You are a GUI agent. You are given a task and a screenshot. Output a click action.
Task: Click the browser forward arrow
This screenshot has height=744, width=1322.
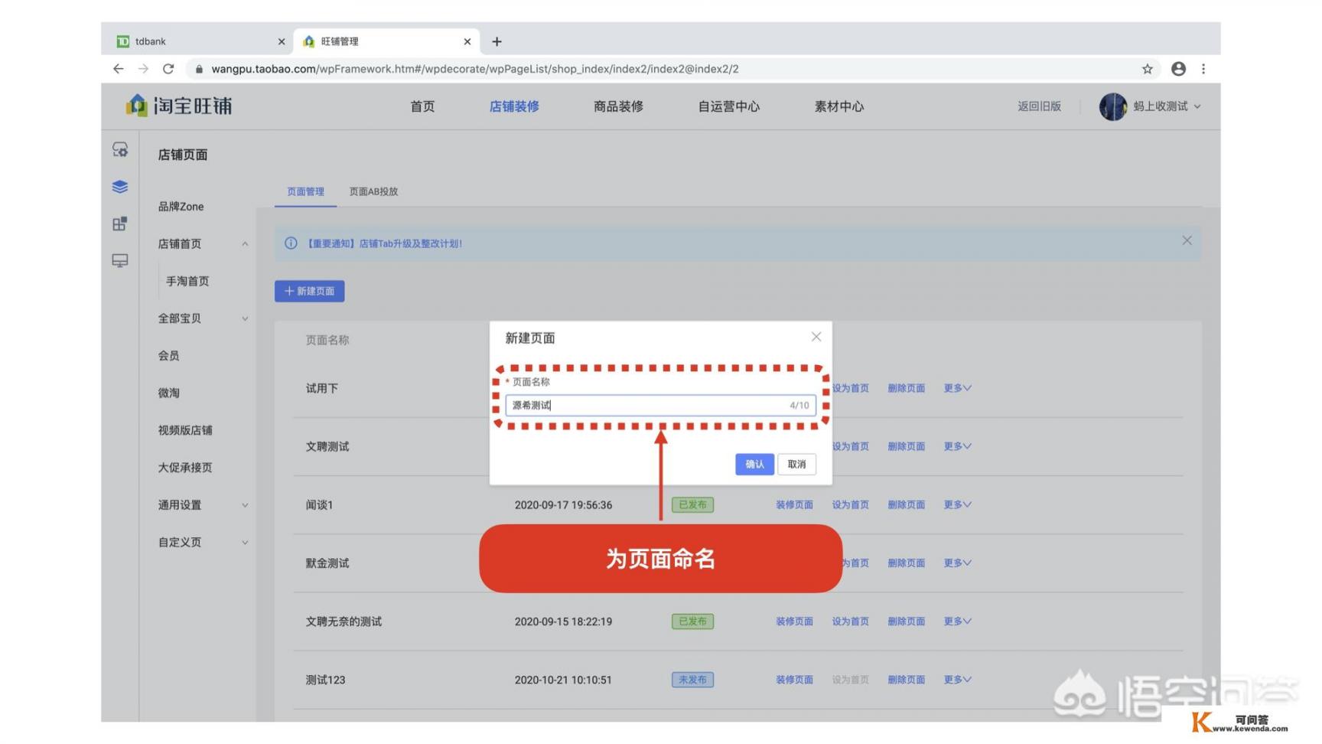[x=143, y=69]
